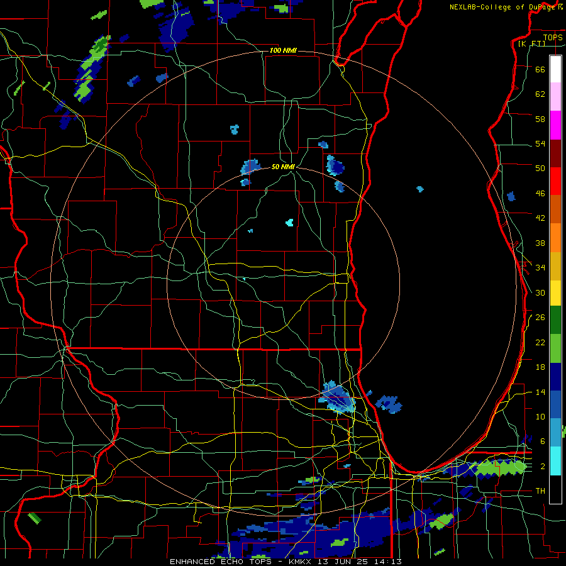Click the '42' legend value
The height and width of the screenshot is (566, 566).
540,218
